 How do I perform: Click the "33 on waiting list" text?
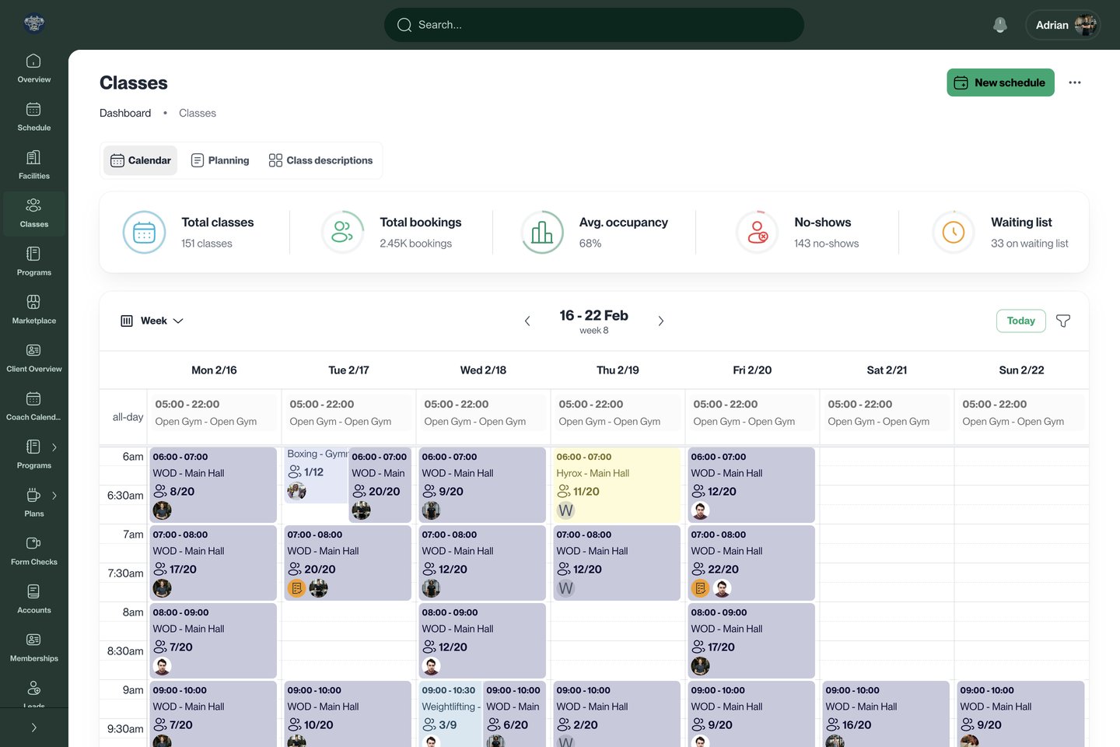tap(1030, 244)
